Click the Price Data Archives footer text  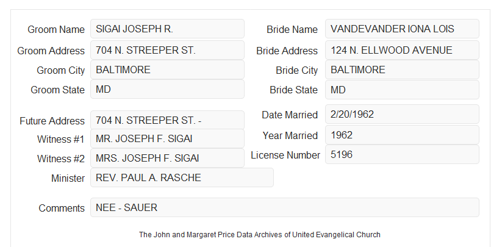[260, 235]
